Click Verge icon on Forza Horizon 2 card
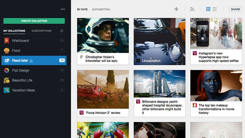Viewport: 245px width, 138px height. coord(81,113)
